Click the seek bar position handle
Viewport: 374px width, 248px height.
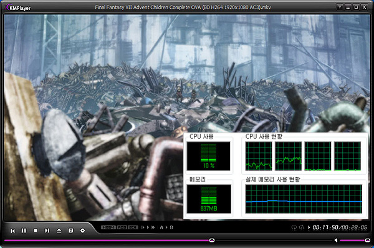(211, 240)
